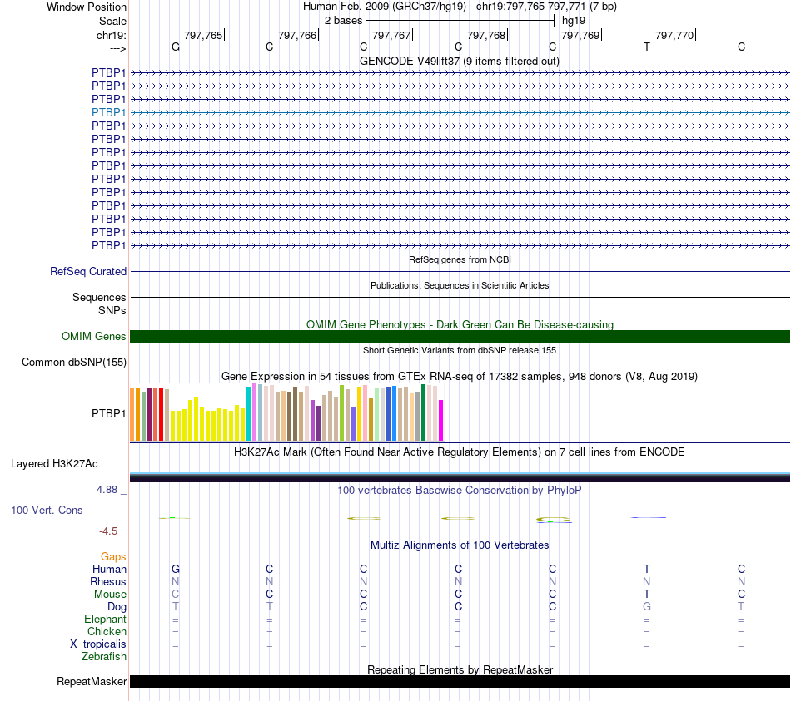This screenshot has width=791, height=701.
Task: Click the G base in the Dog alignment row
Action: (x=647, y=607)
